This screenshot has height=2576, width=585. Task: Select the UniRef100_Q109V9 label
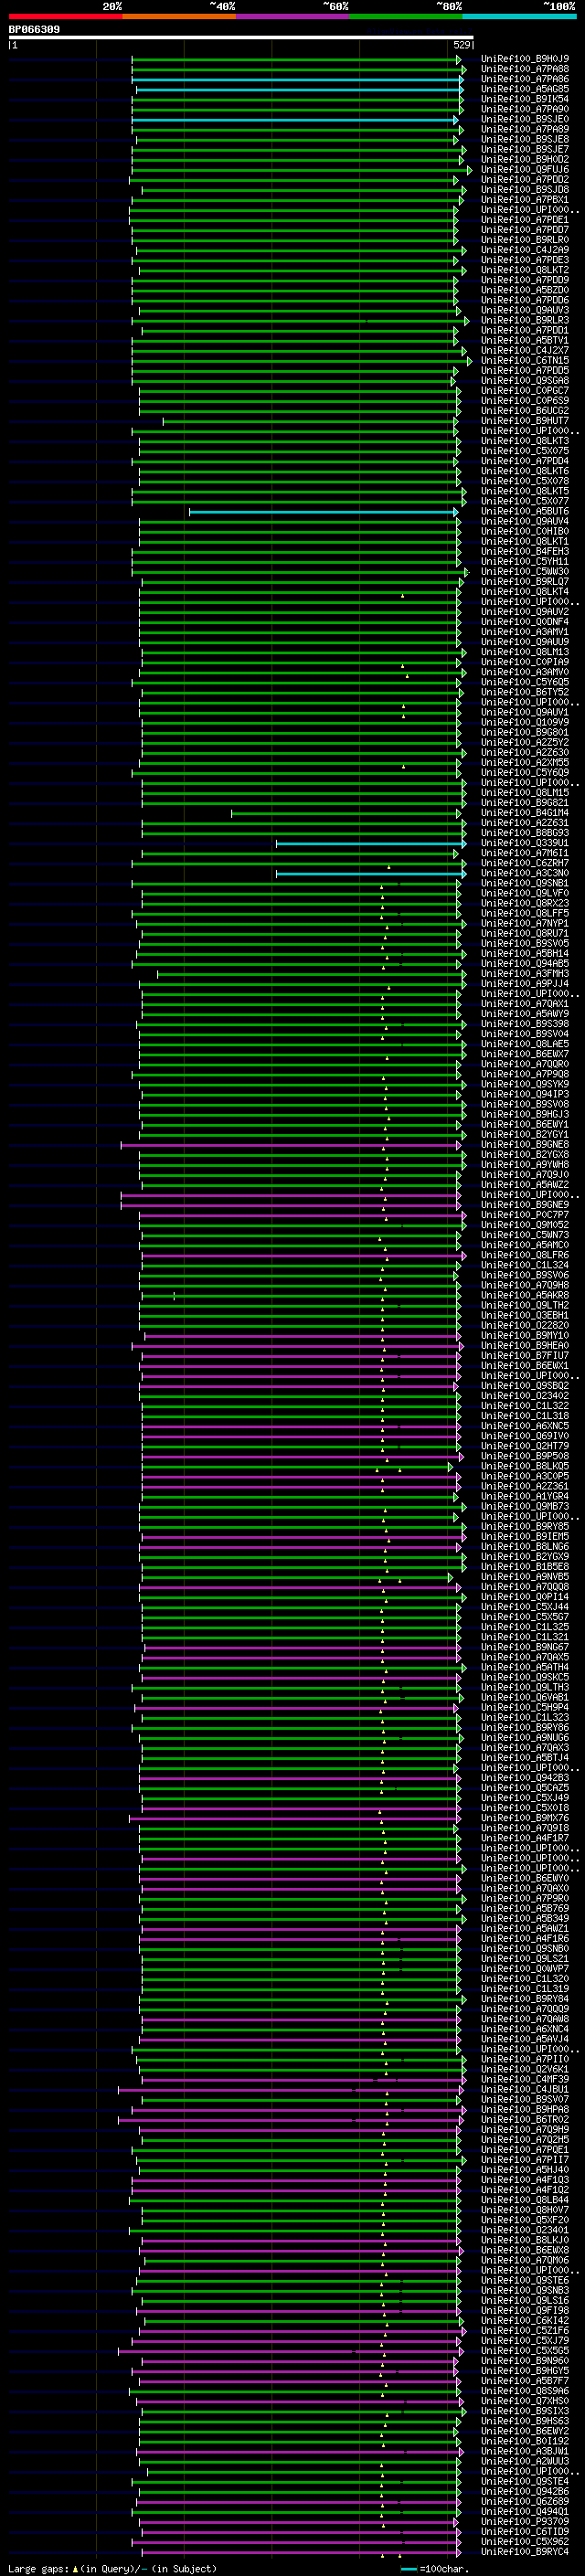pos(525,723)
